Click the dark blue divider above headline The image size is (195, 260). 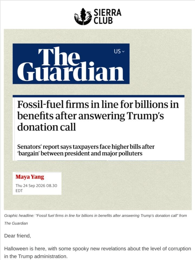coord(99,96)
